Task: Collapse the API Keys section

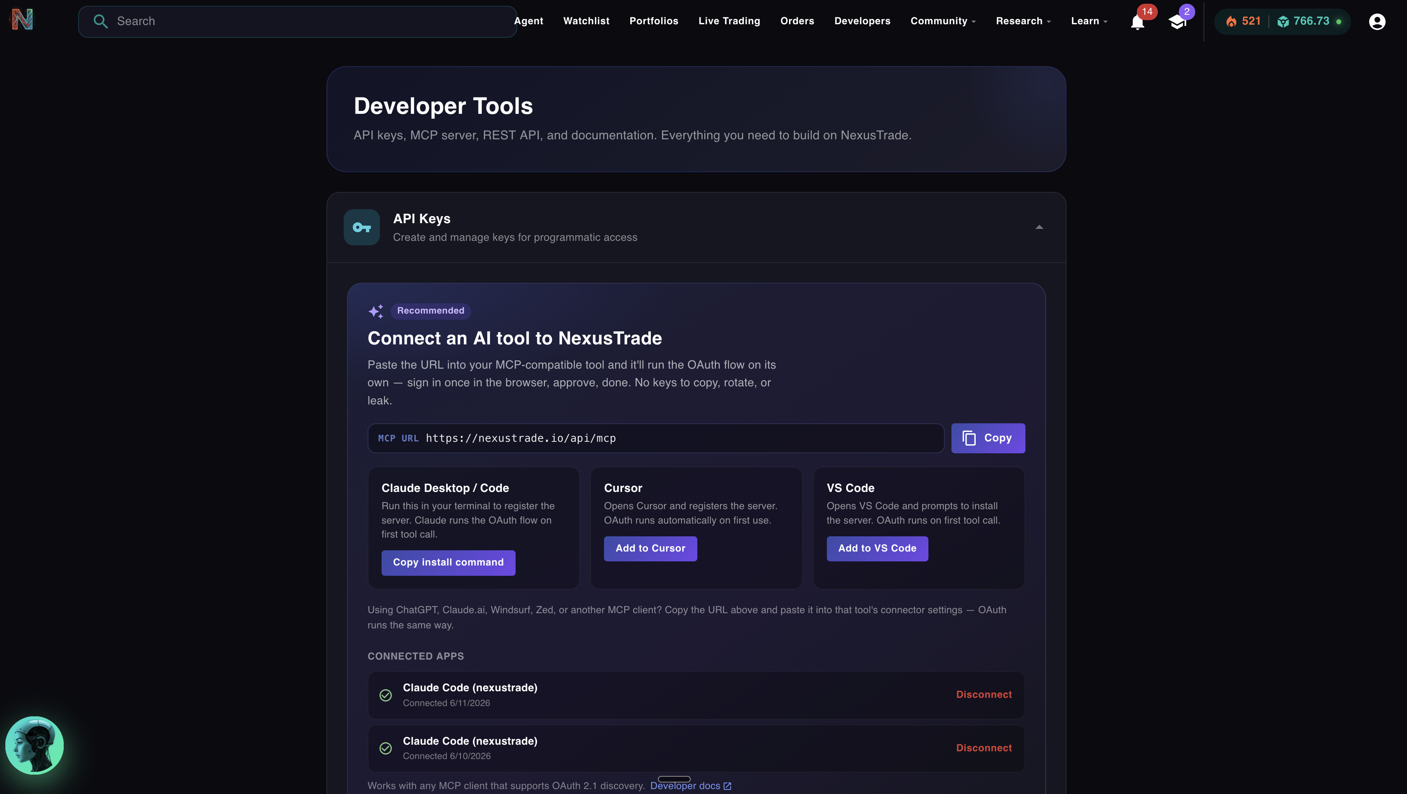Action: point(1039,227)
